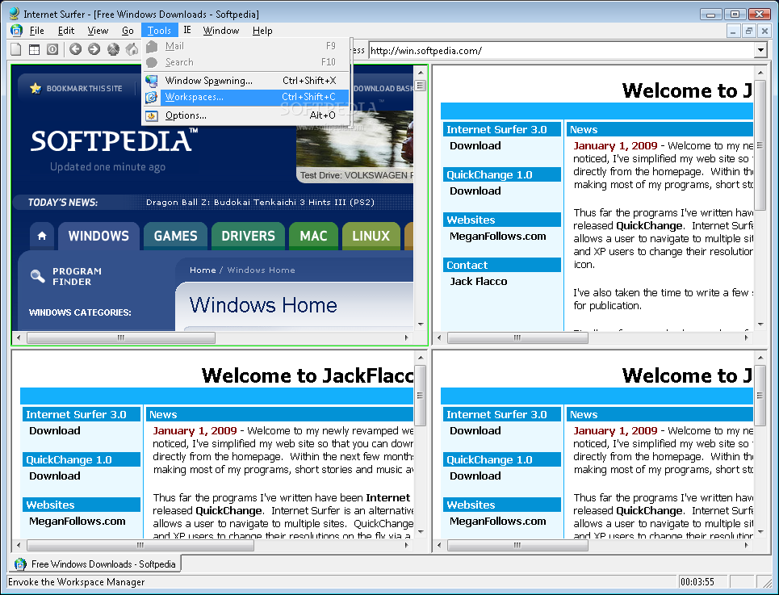
Task: Click QuickChange 1.0 Download in bottom-left pane
Action: [x=55, y=476]
